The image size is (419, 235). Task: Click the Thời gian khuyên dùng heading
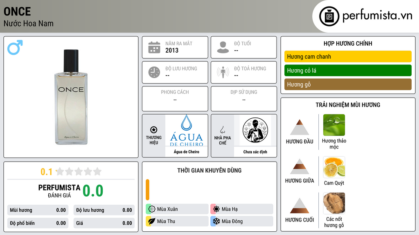pos(209,171)
